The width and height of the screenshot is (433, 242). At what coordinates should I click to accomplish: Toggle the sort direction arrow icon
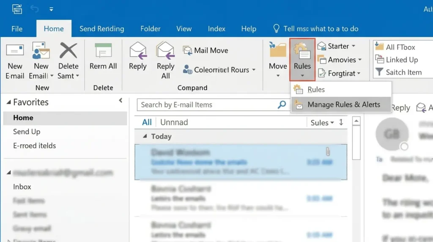pos(341,122)
